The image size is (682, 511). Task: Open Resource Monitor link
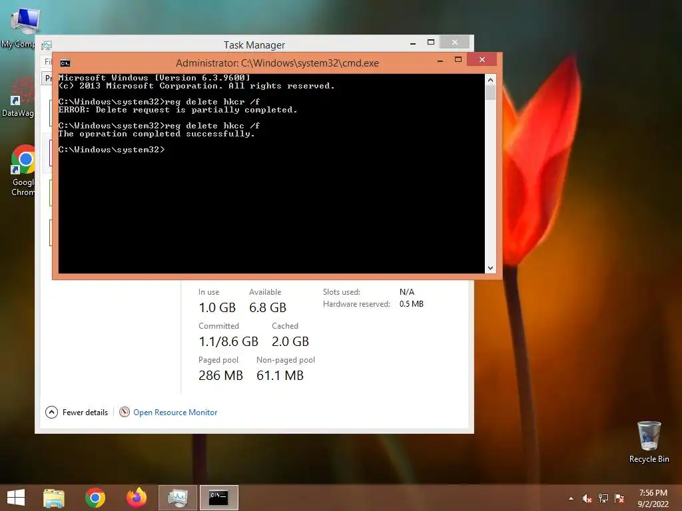coord(175,413)
